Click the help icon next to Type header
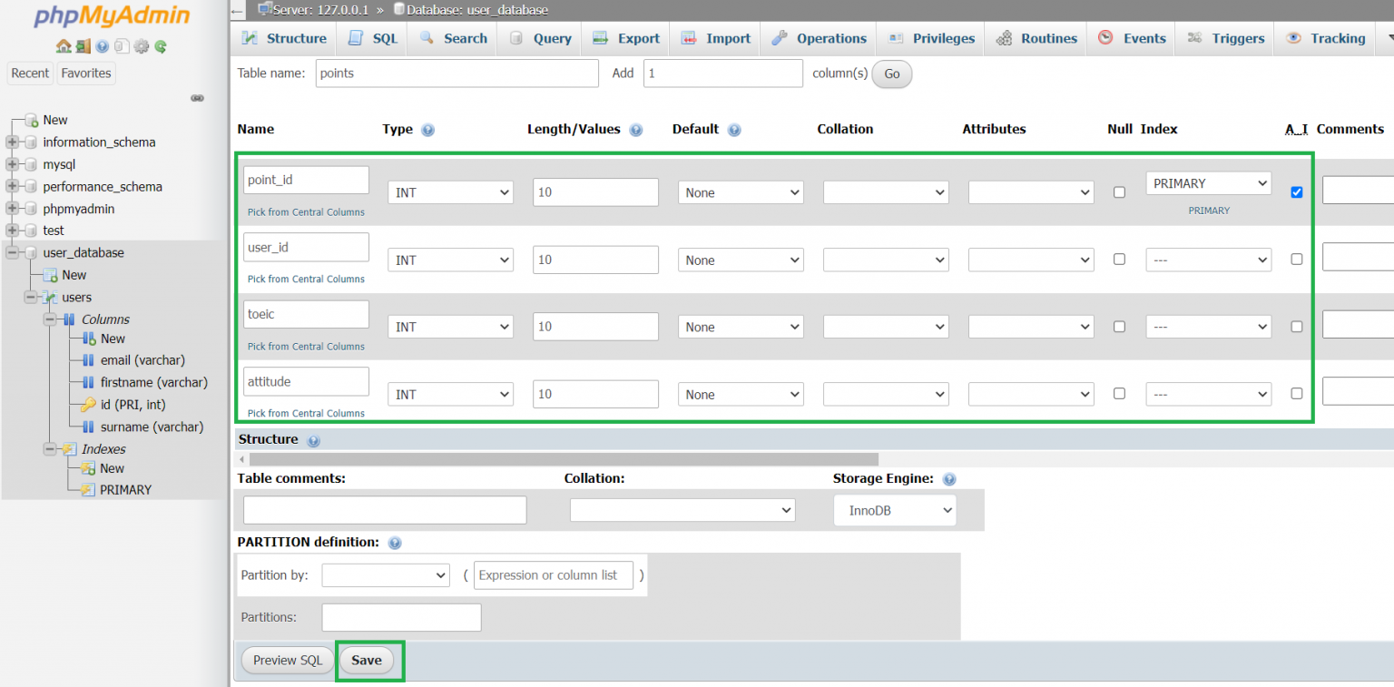1394x687 pixels. point(427,130)
